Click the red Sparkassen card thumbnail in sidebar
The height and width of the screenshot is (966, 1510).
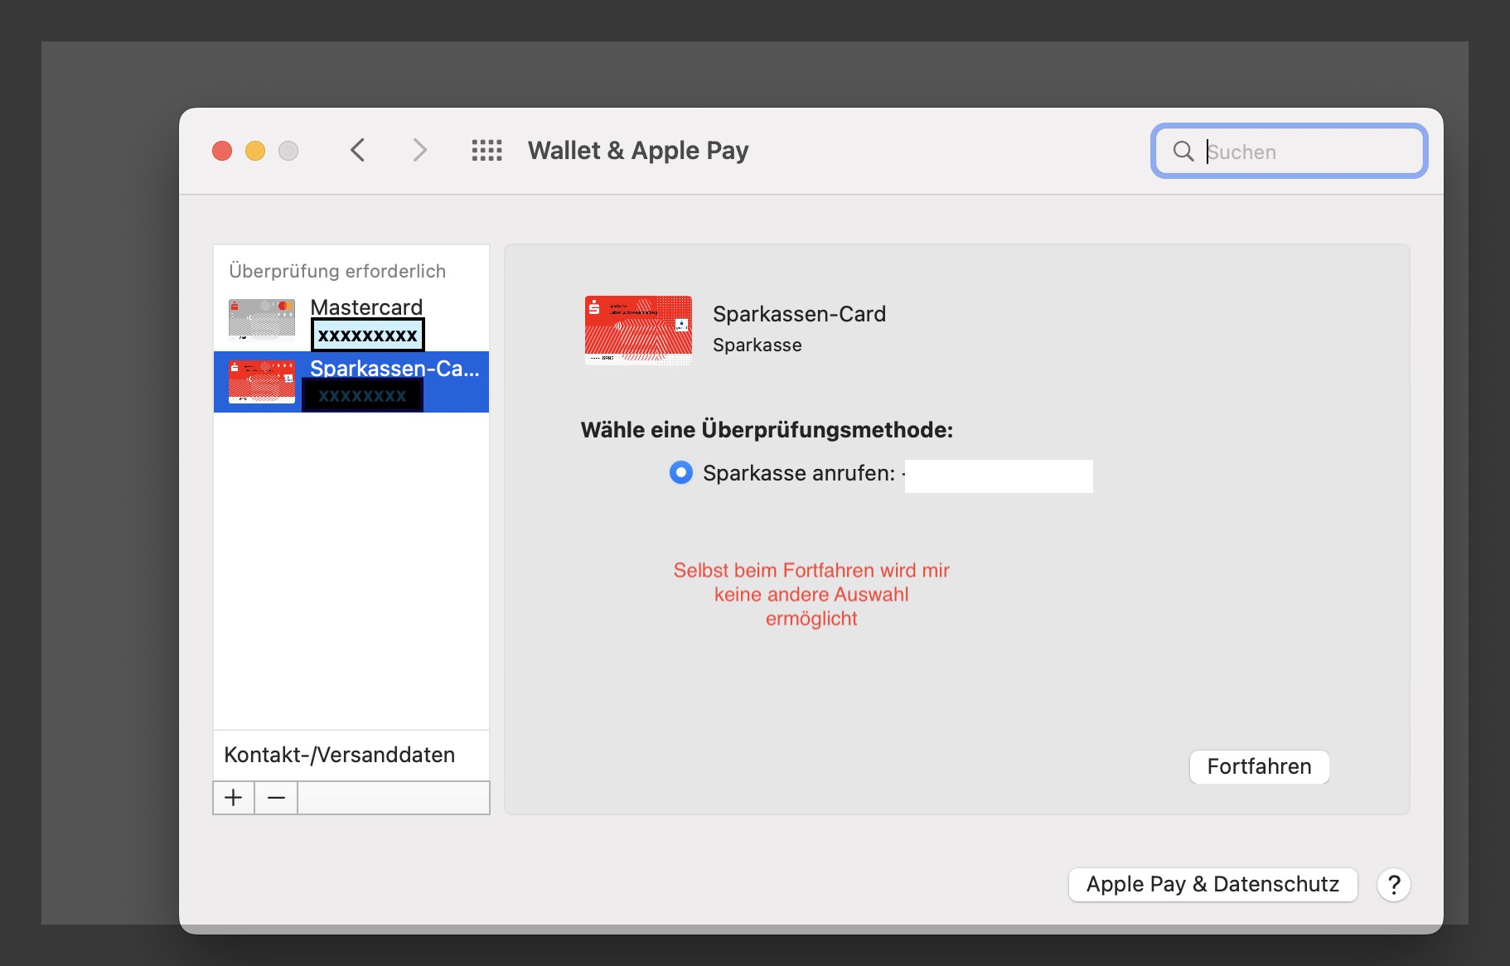[x=262, y=382]
